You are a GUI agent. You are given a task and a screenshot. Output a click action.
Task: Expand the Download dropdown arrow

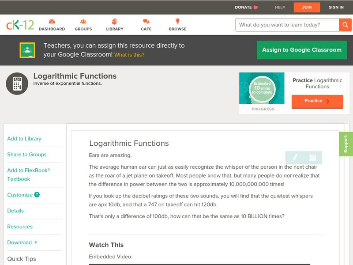click(x=36, y=242)
